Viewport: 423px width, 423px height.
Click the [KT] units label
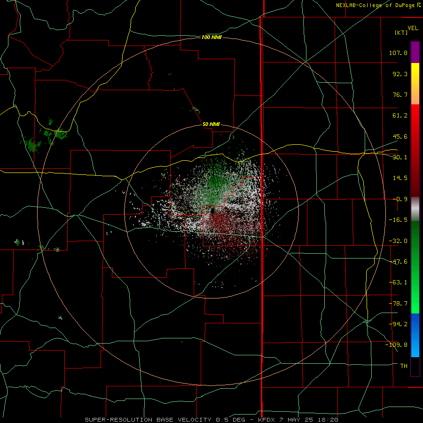401,32
